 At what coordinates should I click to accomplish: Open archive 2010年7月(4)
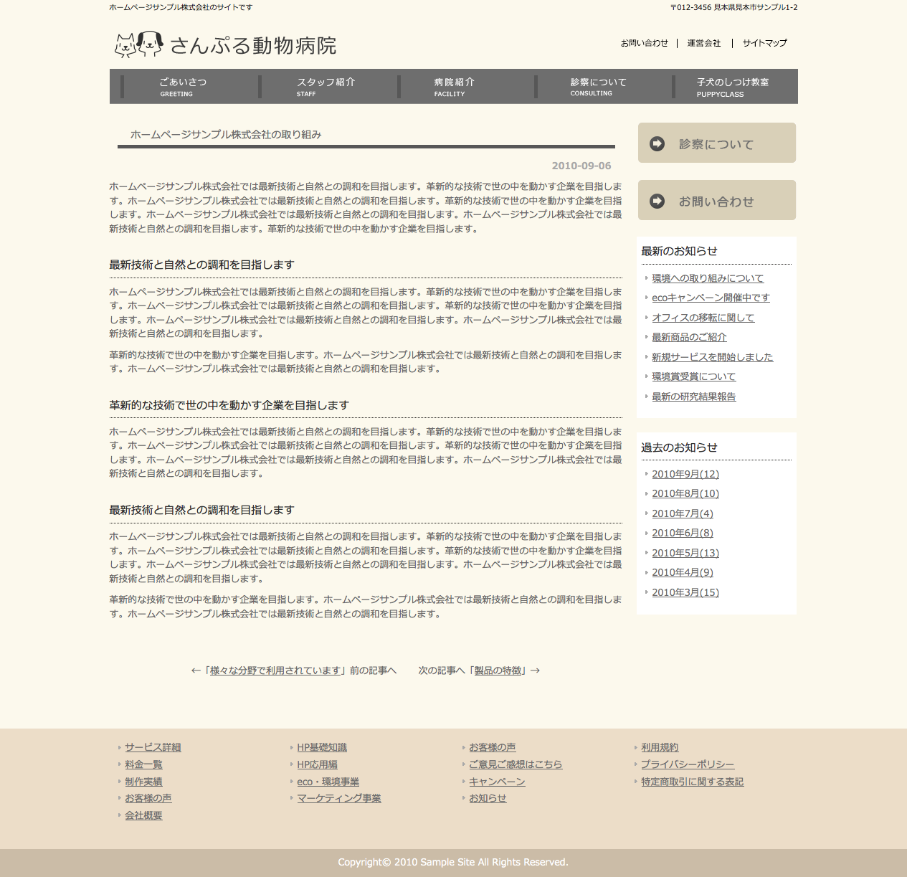pos(683,513)
